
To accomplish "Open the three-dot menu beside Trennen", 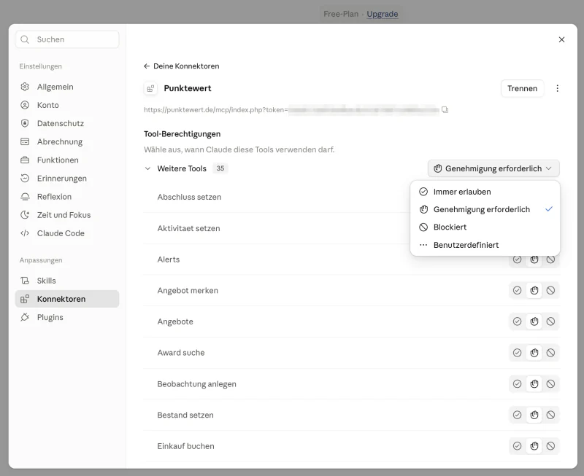I will 557,88.
